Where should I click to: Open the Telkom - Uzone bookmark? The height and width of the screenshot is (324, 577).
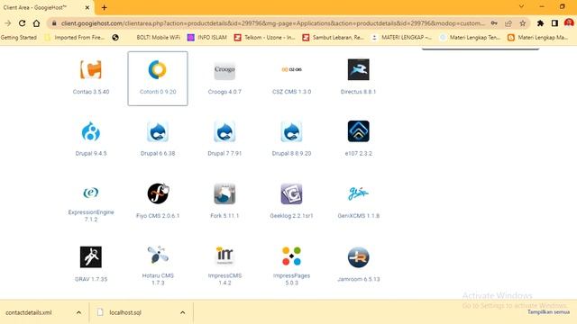click(265, 38)
